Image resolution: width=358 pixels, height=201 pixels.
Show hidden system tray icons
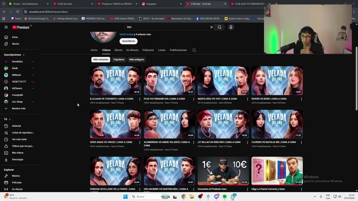[315, 197]
